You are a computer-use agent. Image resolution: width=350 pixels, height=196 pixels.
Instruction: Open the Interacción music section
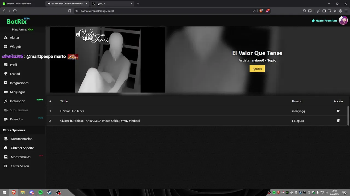coord(14,101)
